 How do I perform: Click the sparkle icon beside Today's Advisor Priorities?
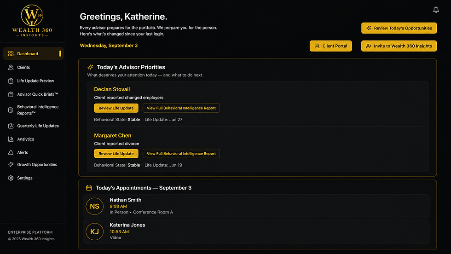(x=90, y=67)
